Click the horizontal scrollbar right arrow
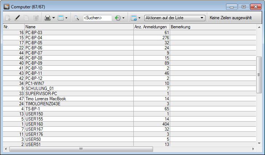The image size is (265, 155). [253, 149]
